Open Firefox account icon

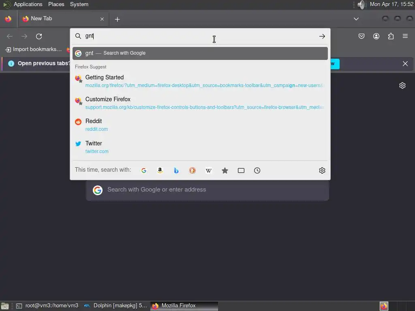[376, 36]
